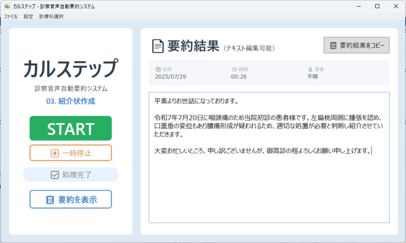Close the カルステップ window
Viewport: 406px width, 243px height.
coord(396,6)
